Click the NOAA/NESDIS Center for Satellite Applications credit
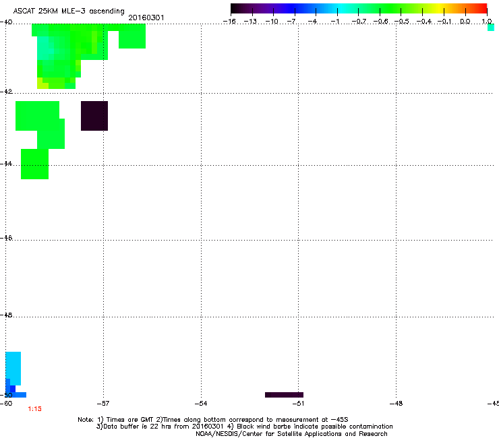The image size is (499, 438). 291,434
